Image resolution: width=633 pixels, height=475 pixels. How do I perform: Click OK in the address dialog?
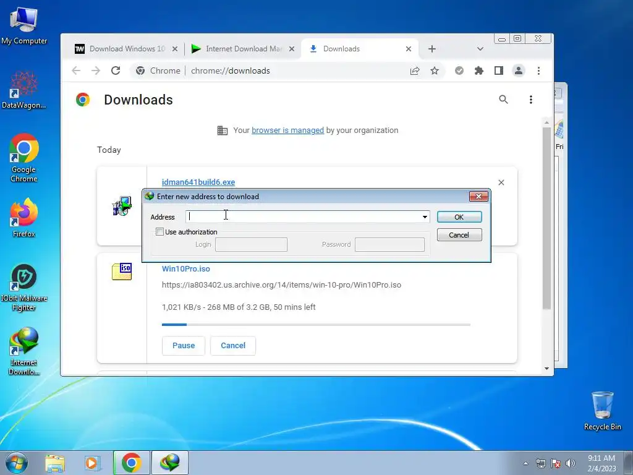(459, 217)
